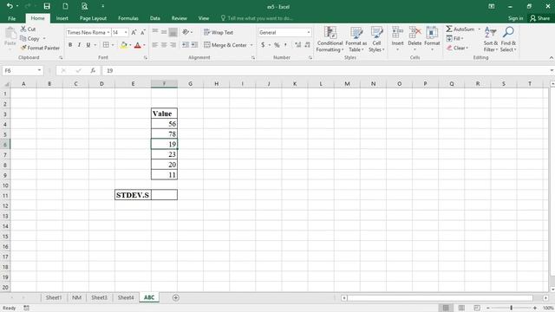Click the Insert Function fx button

click(93, 70)
